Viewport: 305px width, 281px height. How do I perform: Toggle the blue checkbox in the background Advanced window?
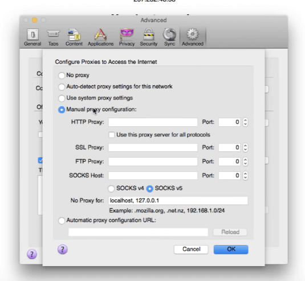click(x=40, y=160)
